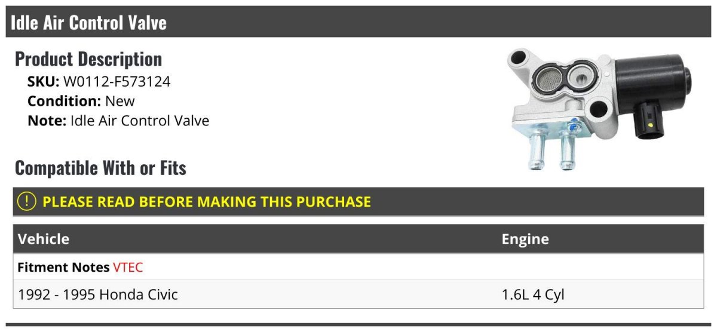The height and width of the screenshot is (332, 717).
Task: Click the 1.6L 4 Cyl engine cell
Action: 533,294
